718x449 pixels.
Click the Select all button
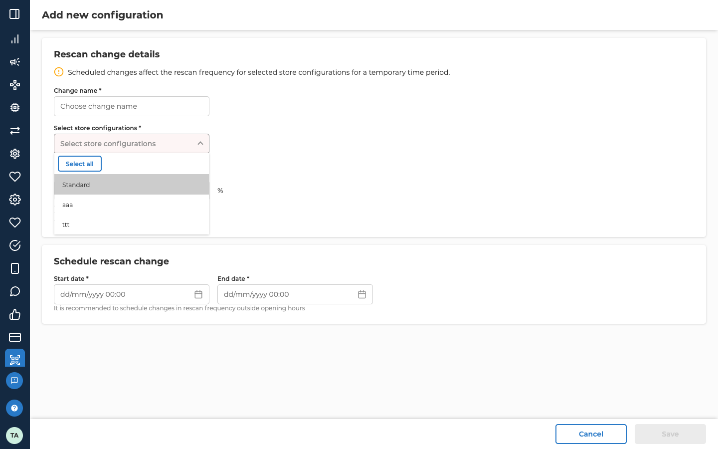pyautogui.click(x=80, y=164)
